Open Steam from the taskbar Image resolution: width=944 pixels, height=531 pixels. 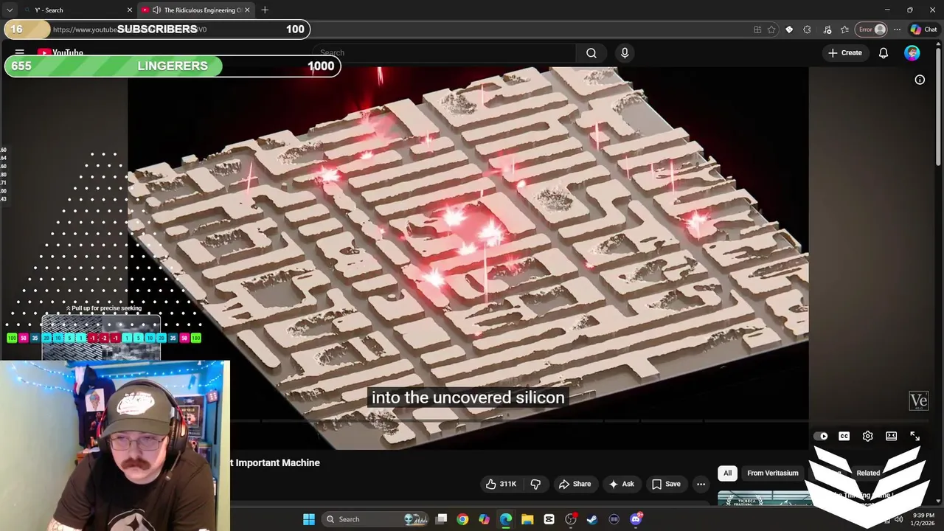tap(592, 519)
